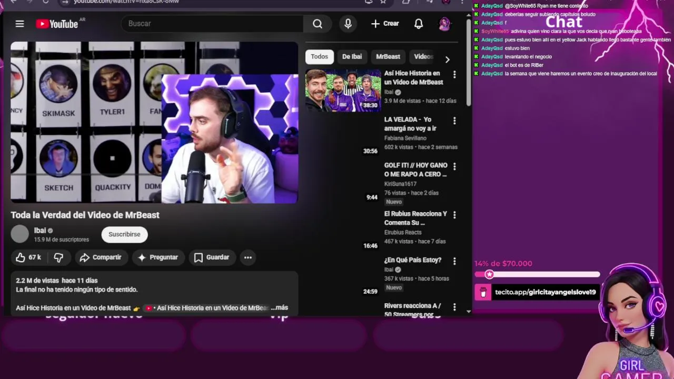Open the Compartir share dialog

[101, 257]
